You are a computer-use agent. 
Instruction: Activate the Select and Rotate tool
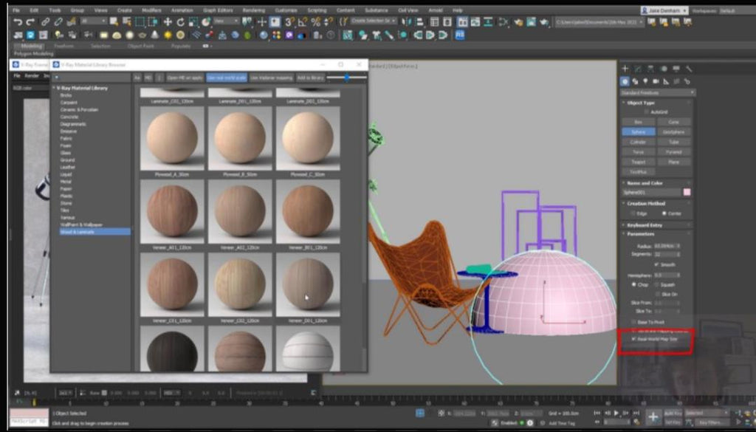point(180,21)
